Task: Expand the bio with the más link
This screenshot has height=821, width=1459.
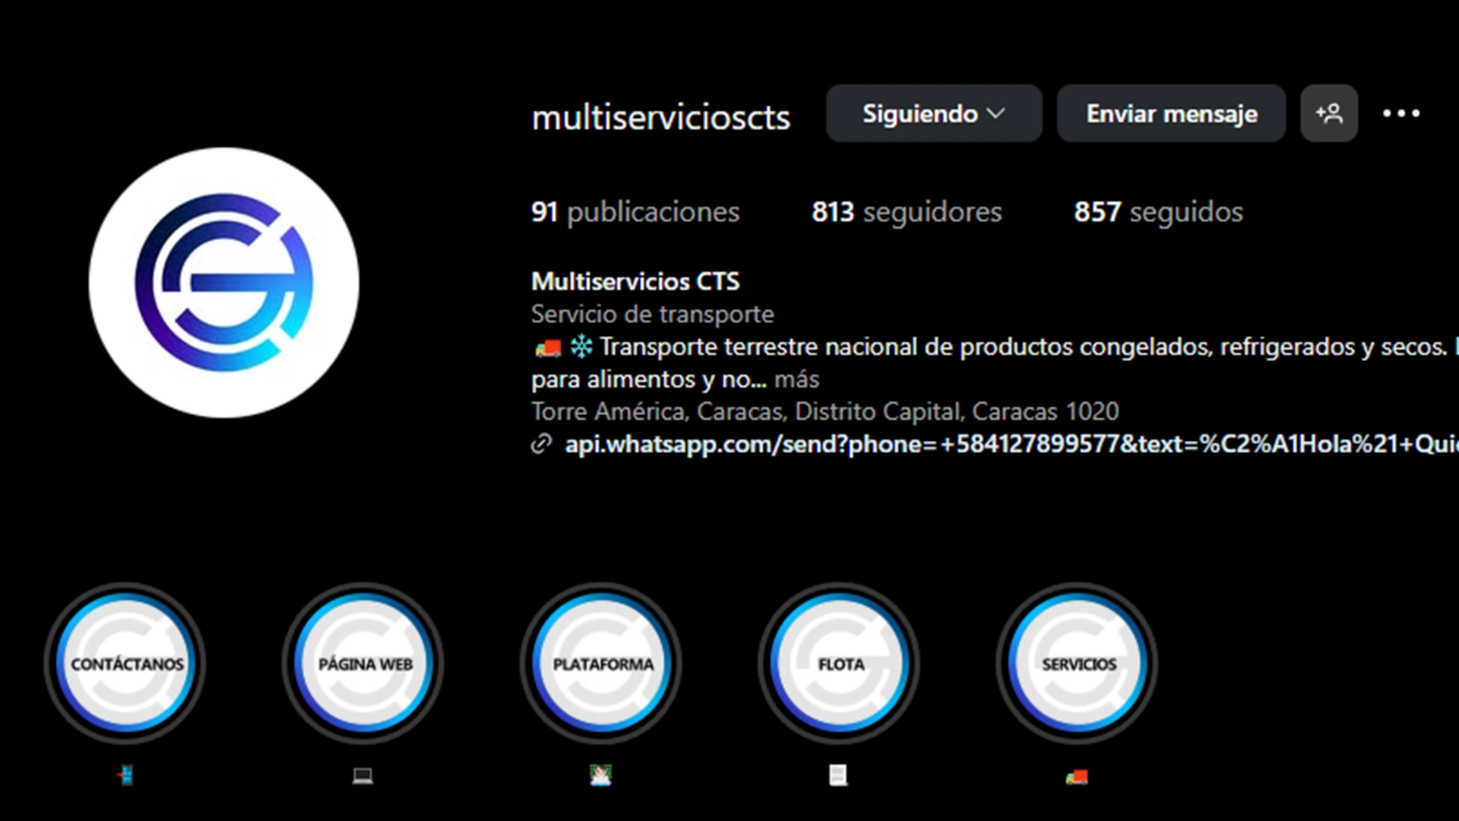Action: click(x=796, y=379)
